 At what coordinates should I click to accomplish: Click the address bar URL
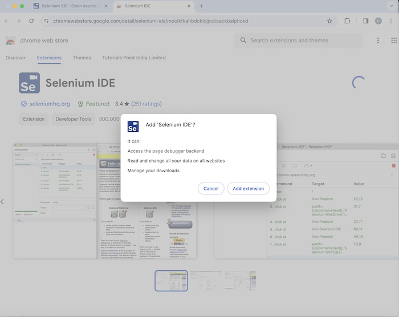(150, 21)
